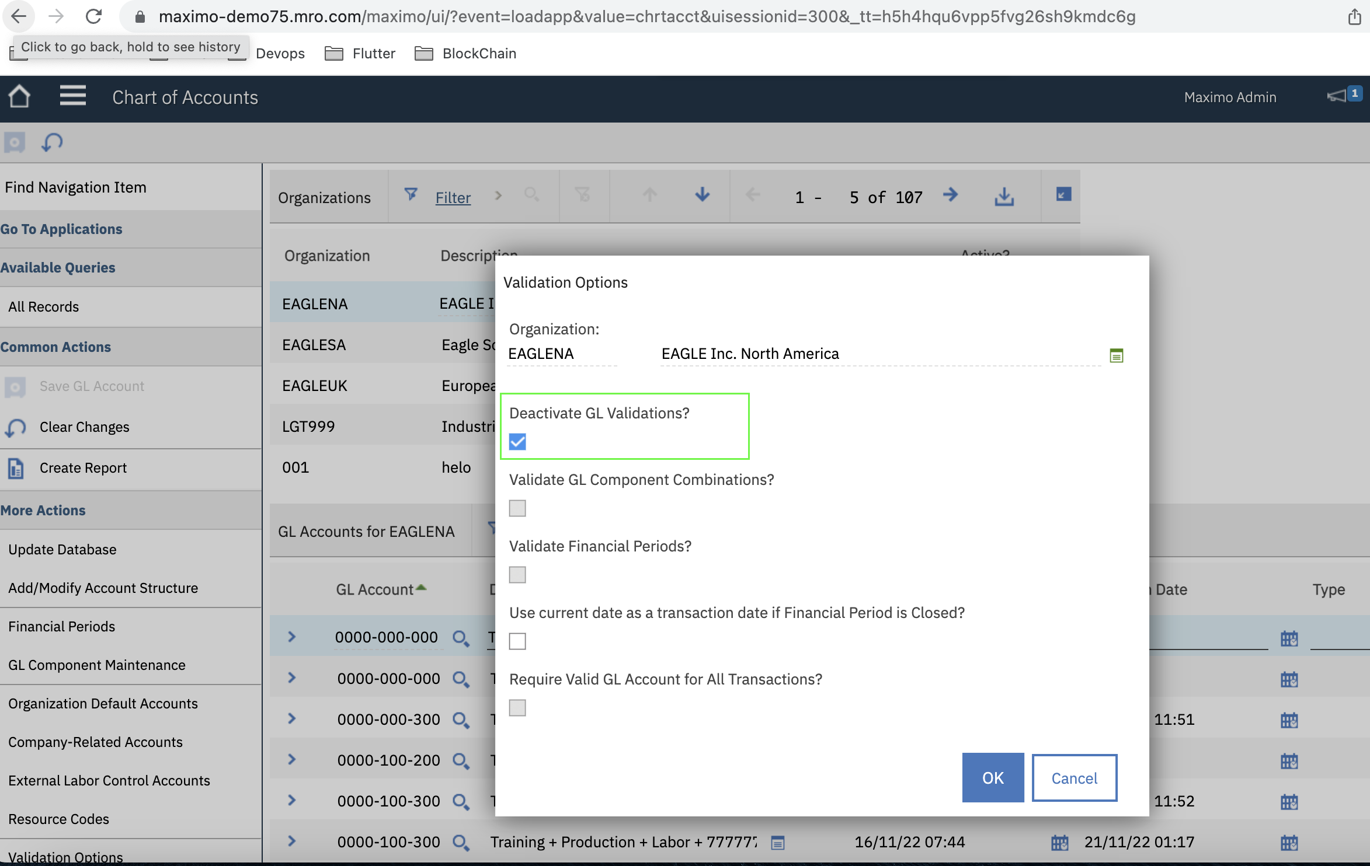
Task: Reload the browser page
Action: 93,16
